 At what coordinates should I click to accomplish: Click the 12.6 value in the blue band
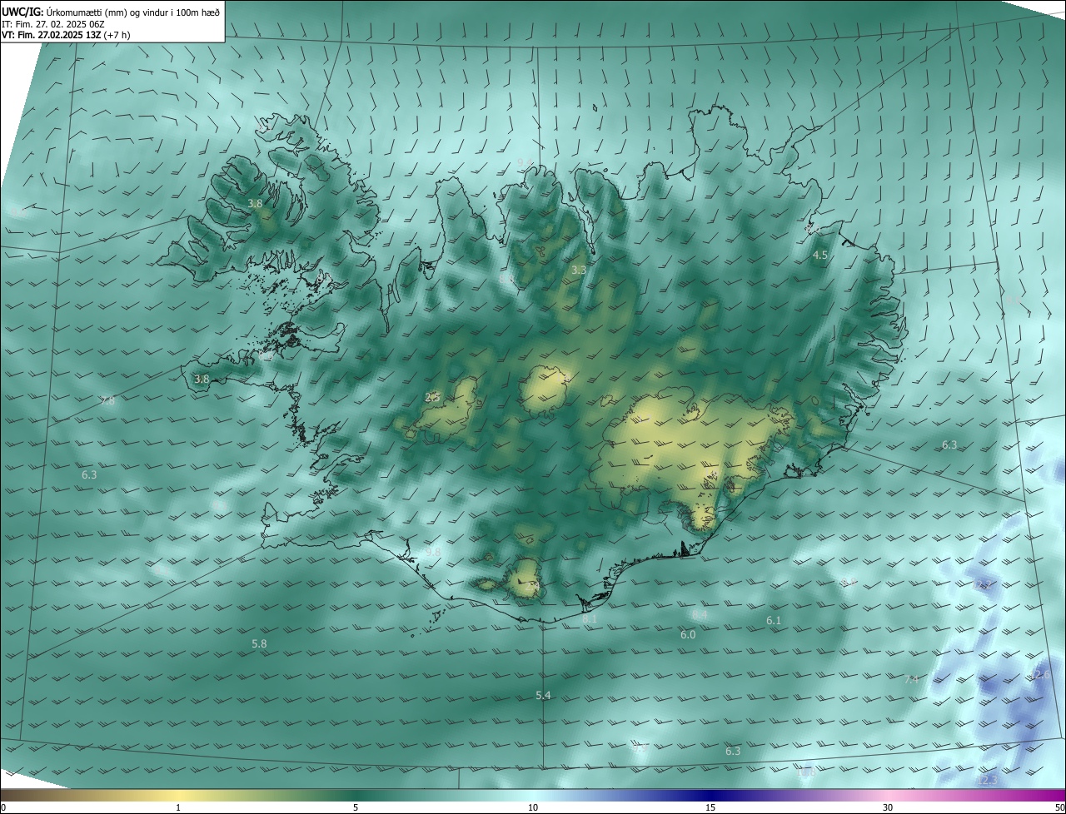(x=1040, y=675)
